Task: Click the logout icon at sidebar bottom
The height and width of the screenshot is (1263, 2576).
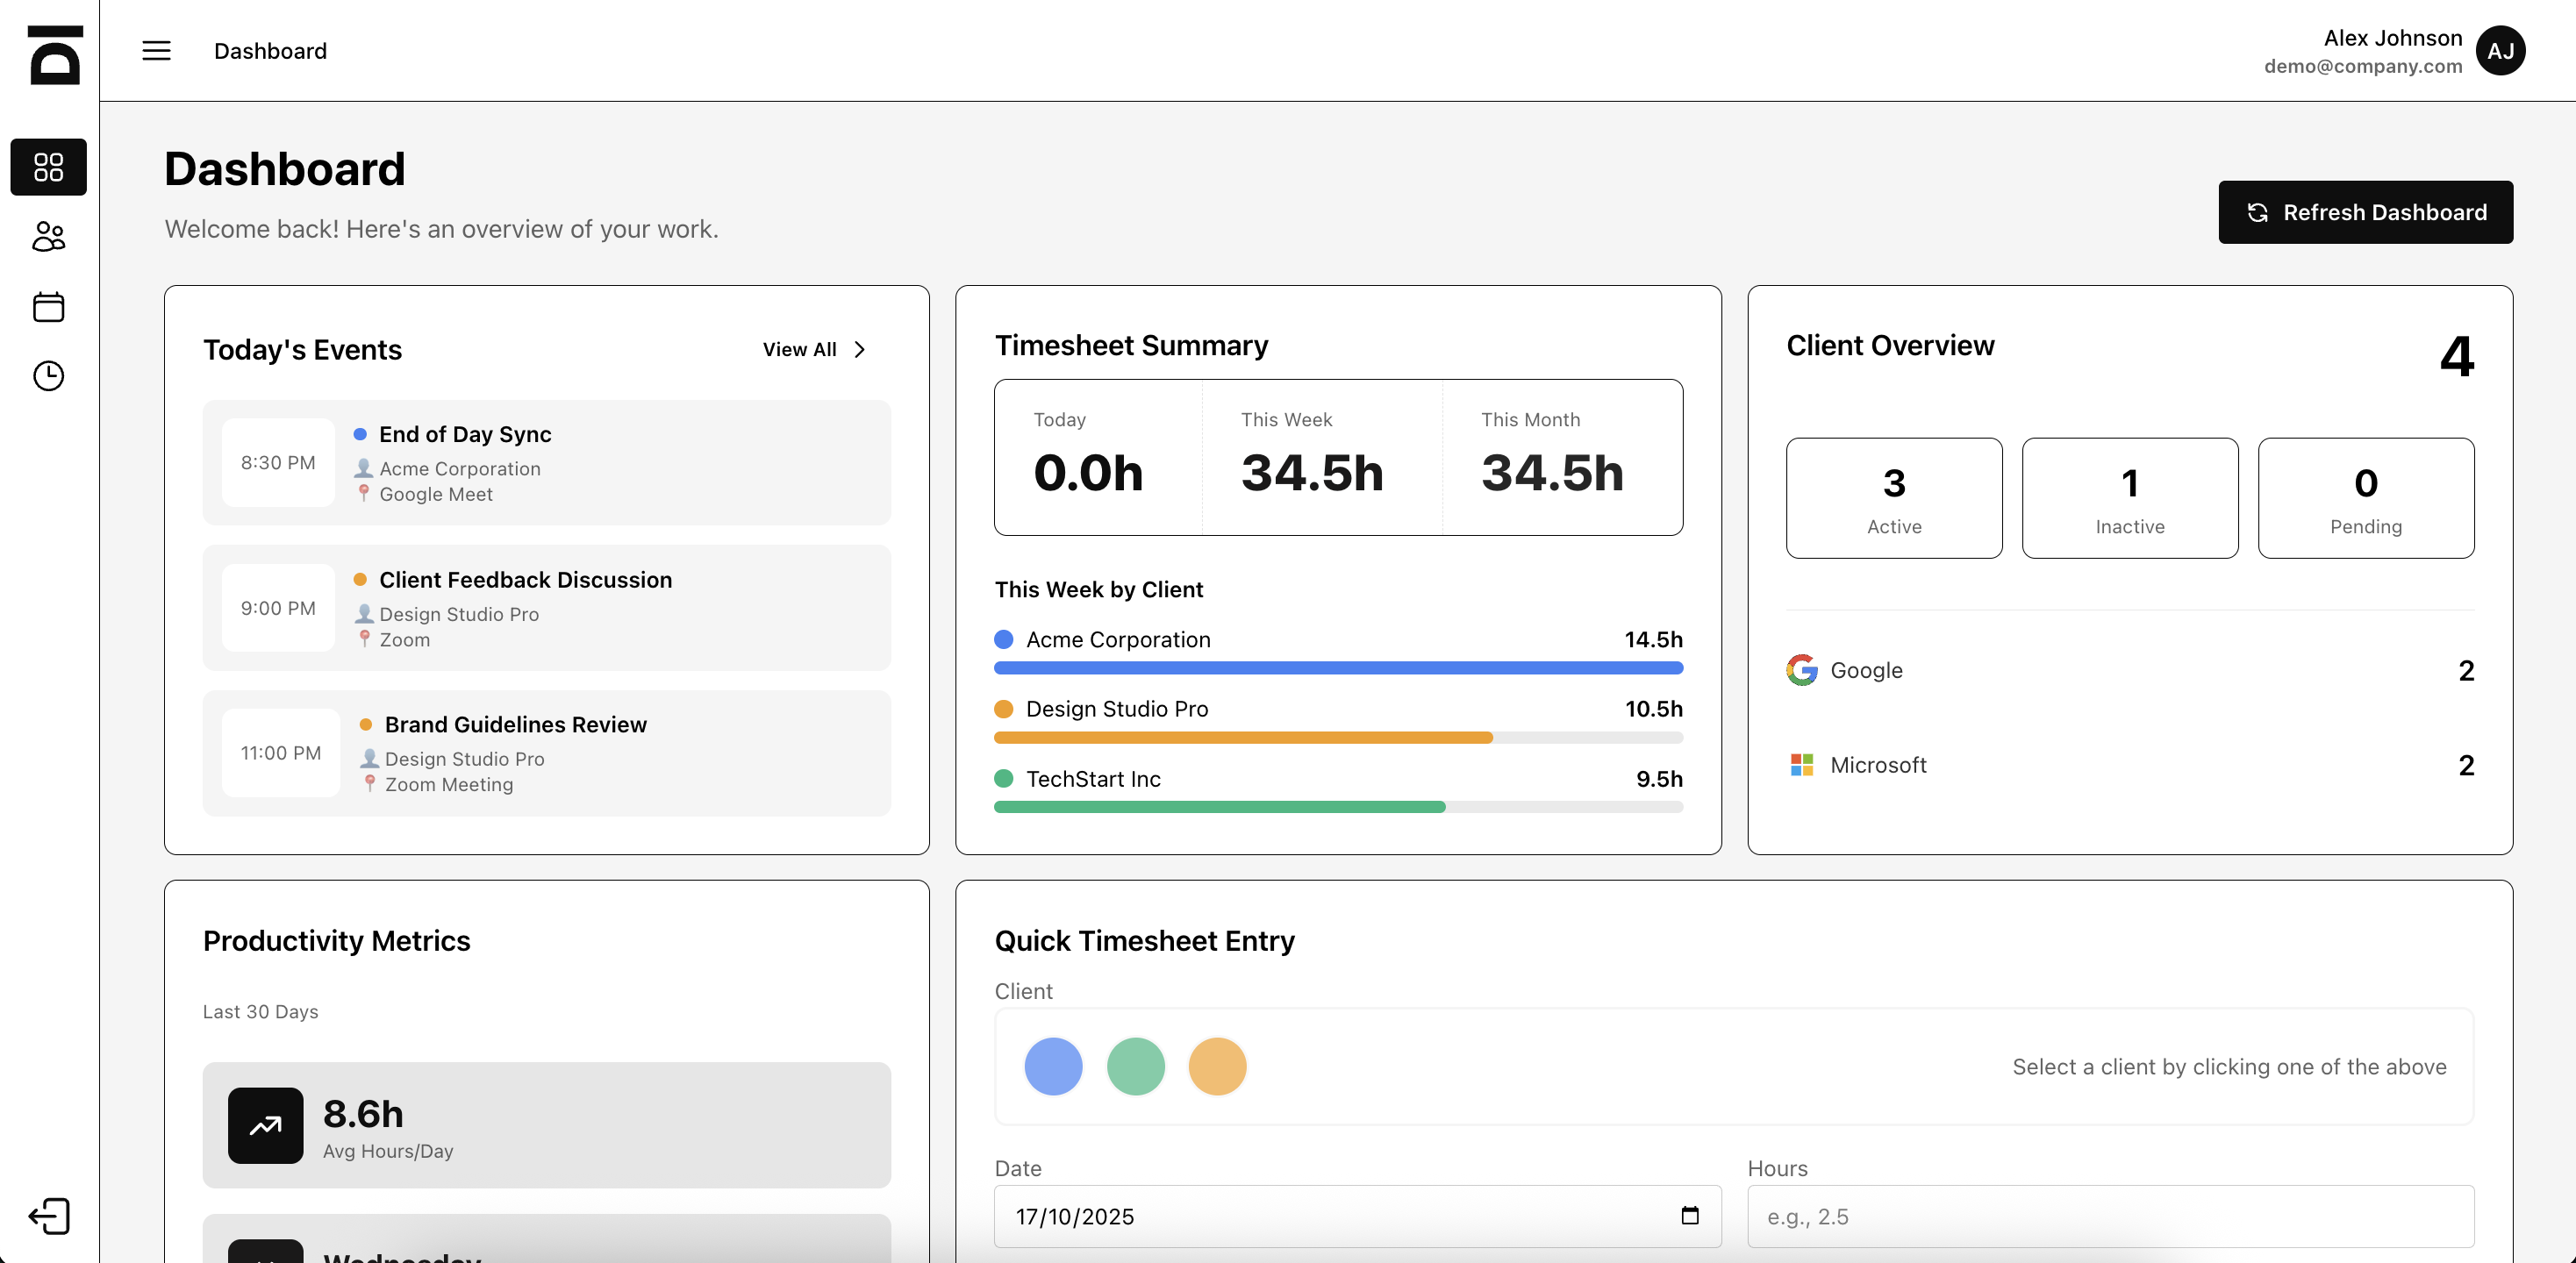Action: [x=48, y=1216]
